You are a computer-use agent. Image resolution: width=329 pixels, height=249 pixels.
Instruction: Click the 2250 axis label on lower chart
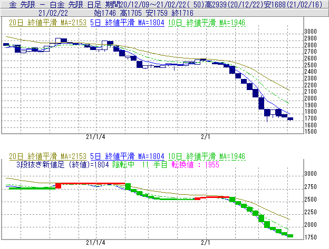(x=311, y=212)
